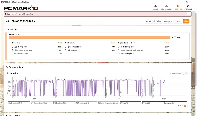Close the result with orange Close button
197x116 pixels.
pyautogui.click(x=186, y=21)
